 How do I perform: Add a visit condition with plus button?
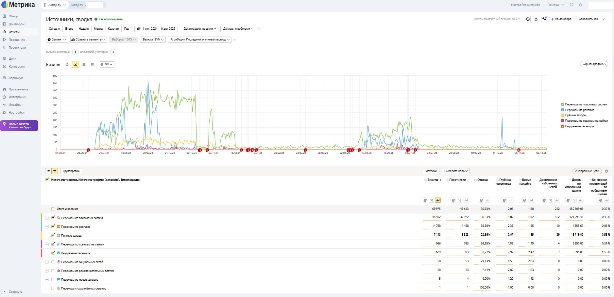click(75, 52)
